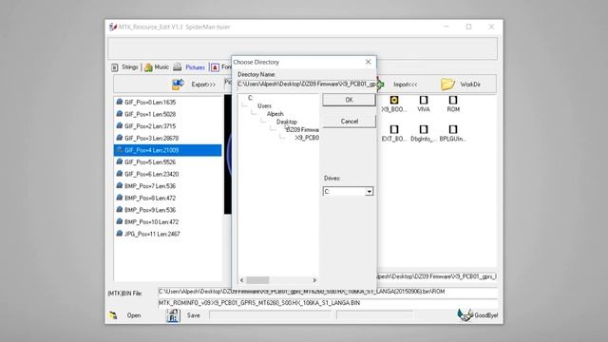Click the Open file icon

(x=113, y=315)
